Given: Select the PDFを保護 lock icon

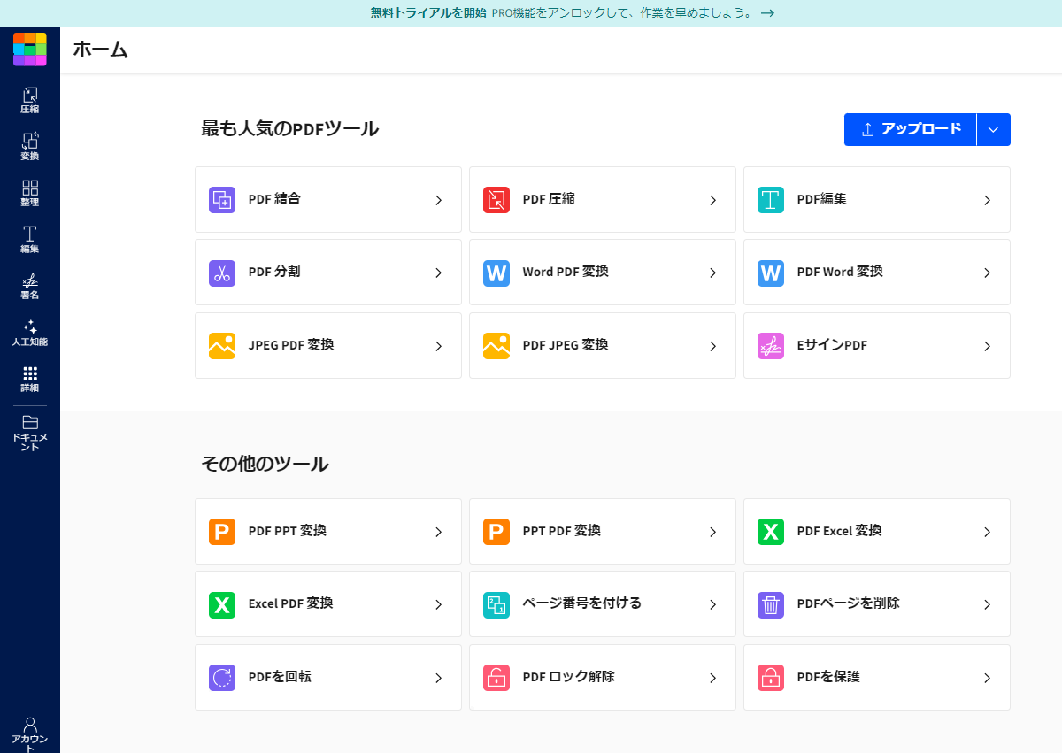Looking at the screenshot, I should pos(770,677).
